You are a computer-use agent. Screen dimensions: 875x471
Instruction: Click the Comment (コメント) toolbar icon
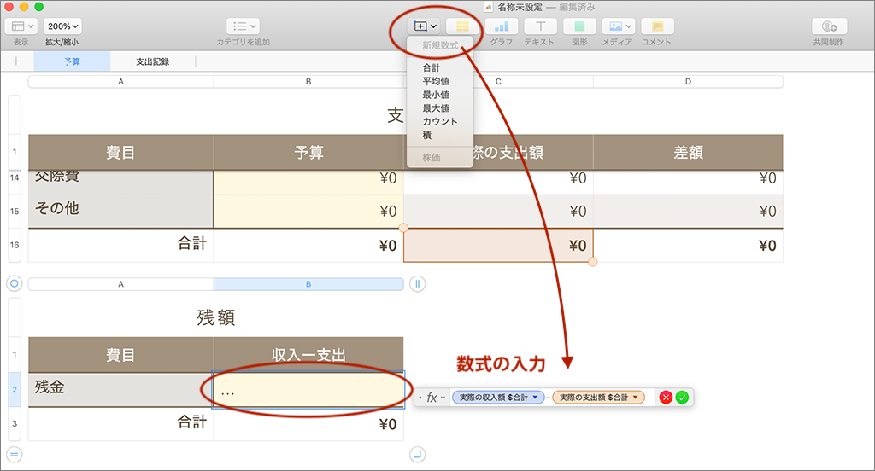point(657,26)
